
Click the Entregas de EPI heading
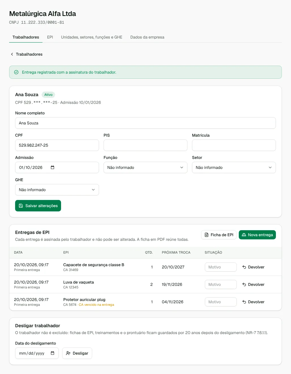coord(32,233)
